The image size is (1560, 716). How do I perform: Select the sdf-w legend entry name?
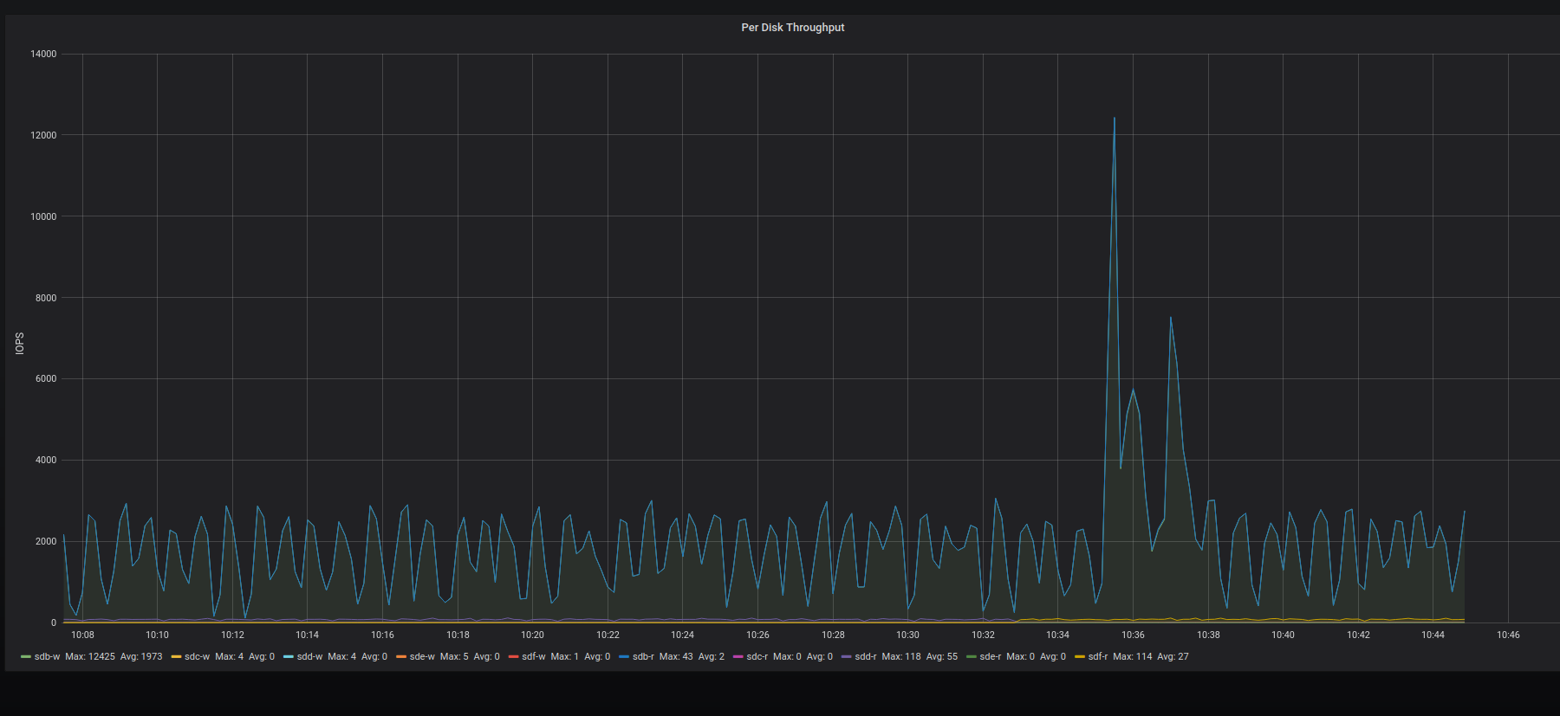click(x=533, y=657)
